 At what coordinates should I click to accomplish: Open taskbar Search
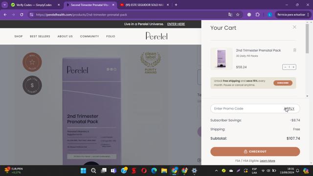(x=93, y=171)
